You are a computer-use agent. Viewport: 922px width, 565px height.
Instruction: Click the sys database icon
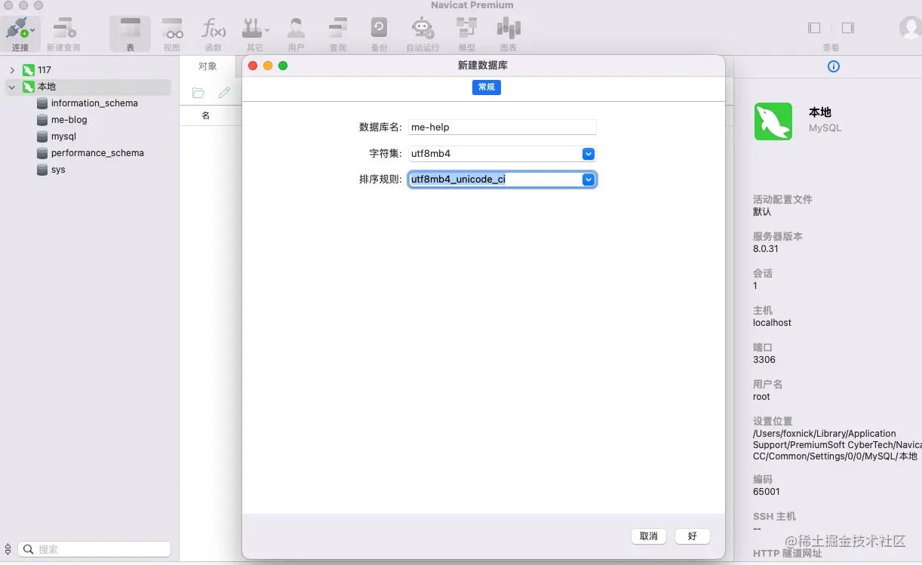pyautogui.click(x=42, y=170)
